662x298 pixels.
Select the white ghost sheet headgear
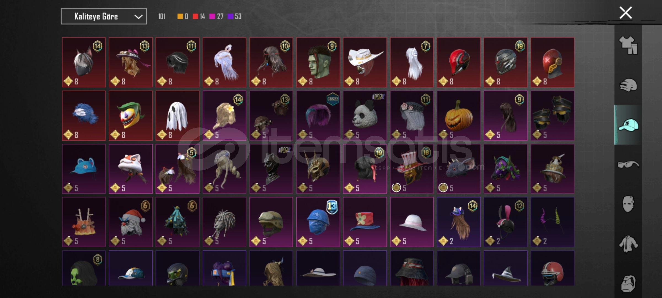tap(177, 116)
